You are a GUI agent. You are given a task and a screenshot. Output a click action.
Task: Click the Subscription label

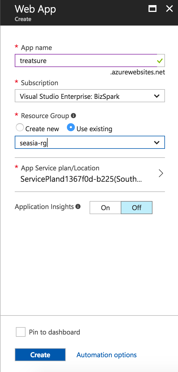39,83
